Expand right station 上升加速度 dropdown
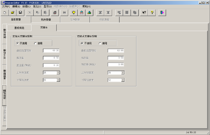210x135 pixels. point(123,73)
